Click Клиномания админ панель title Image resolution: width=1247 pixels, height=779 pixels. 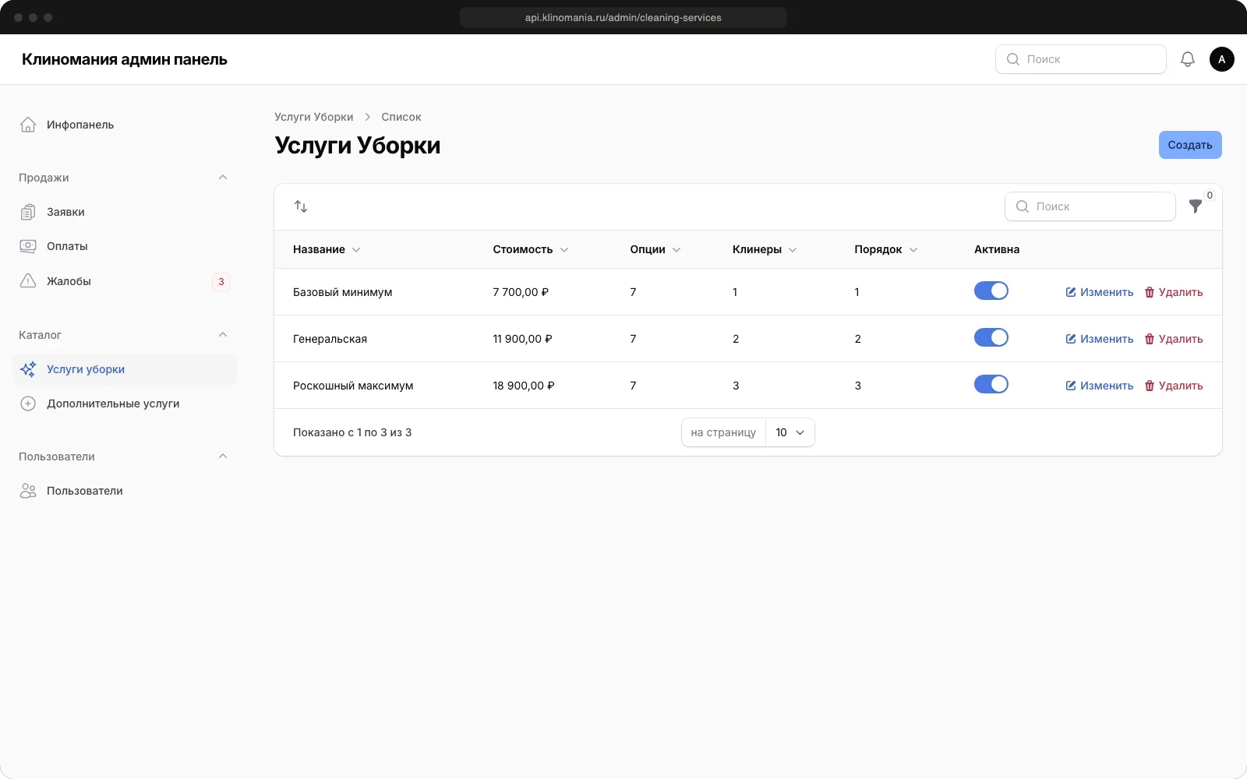125,59
